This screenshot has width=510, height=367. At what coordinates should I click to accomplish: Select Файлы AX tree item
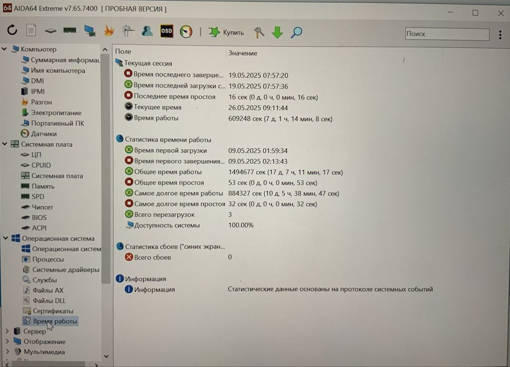click(x=43, y=290)
